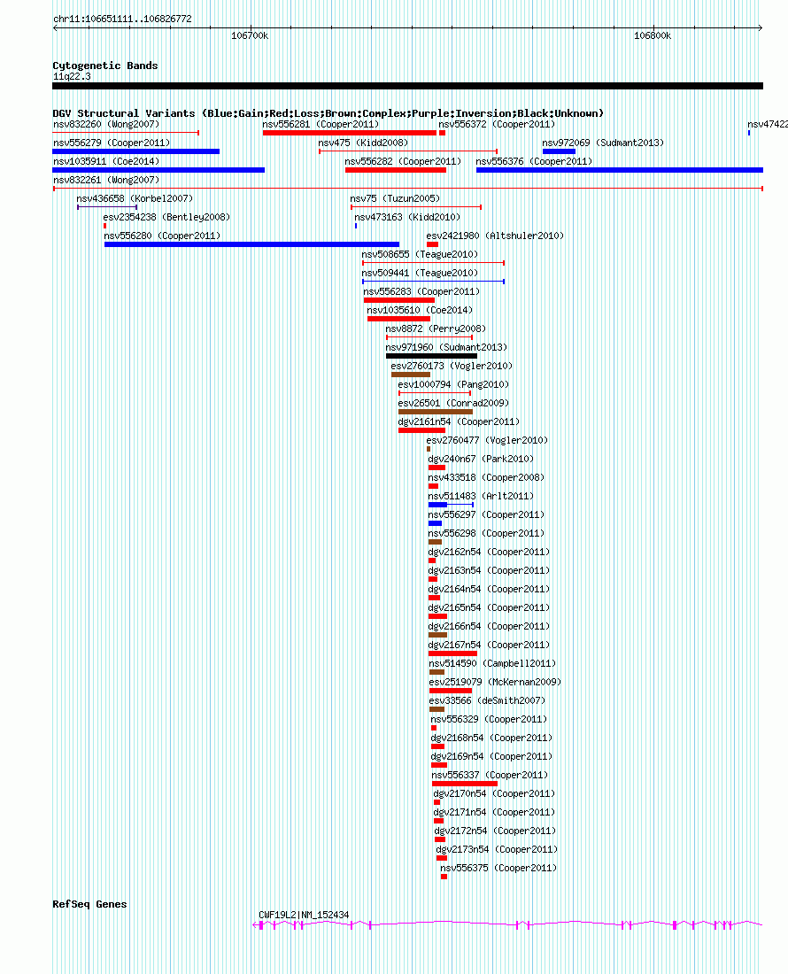This screenshot has width=788, height=974.
Task: Select nsv556329 (Cooper2011) variant
Action: coord(434,729)
